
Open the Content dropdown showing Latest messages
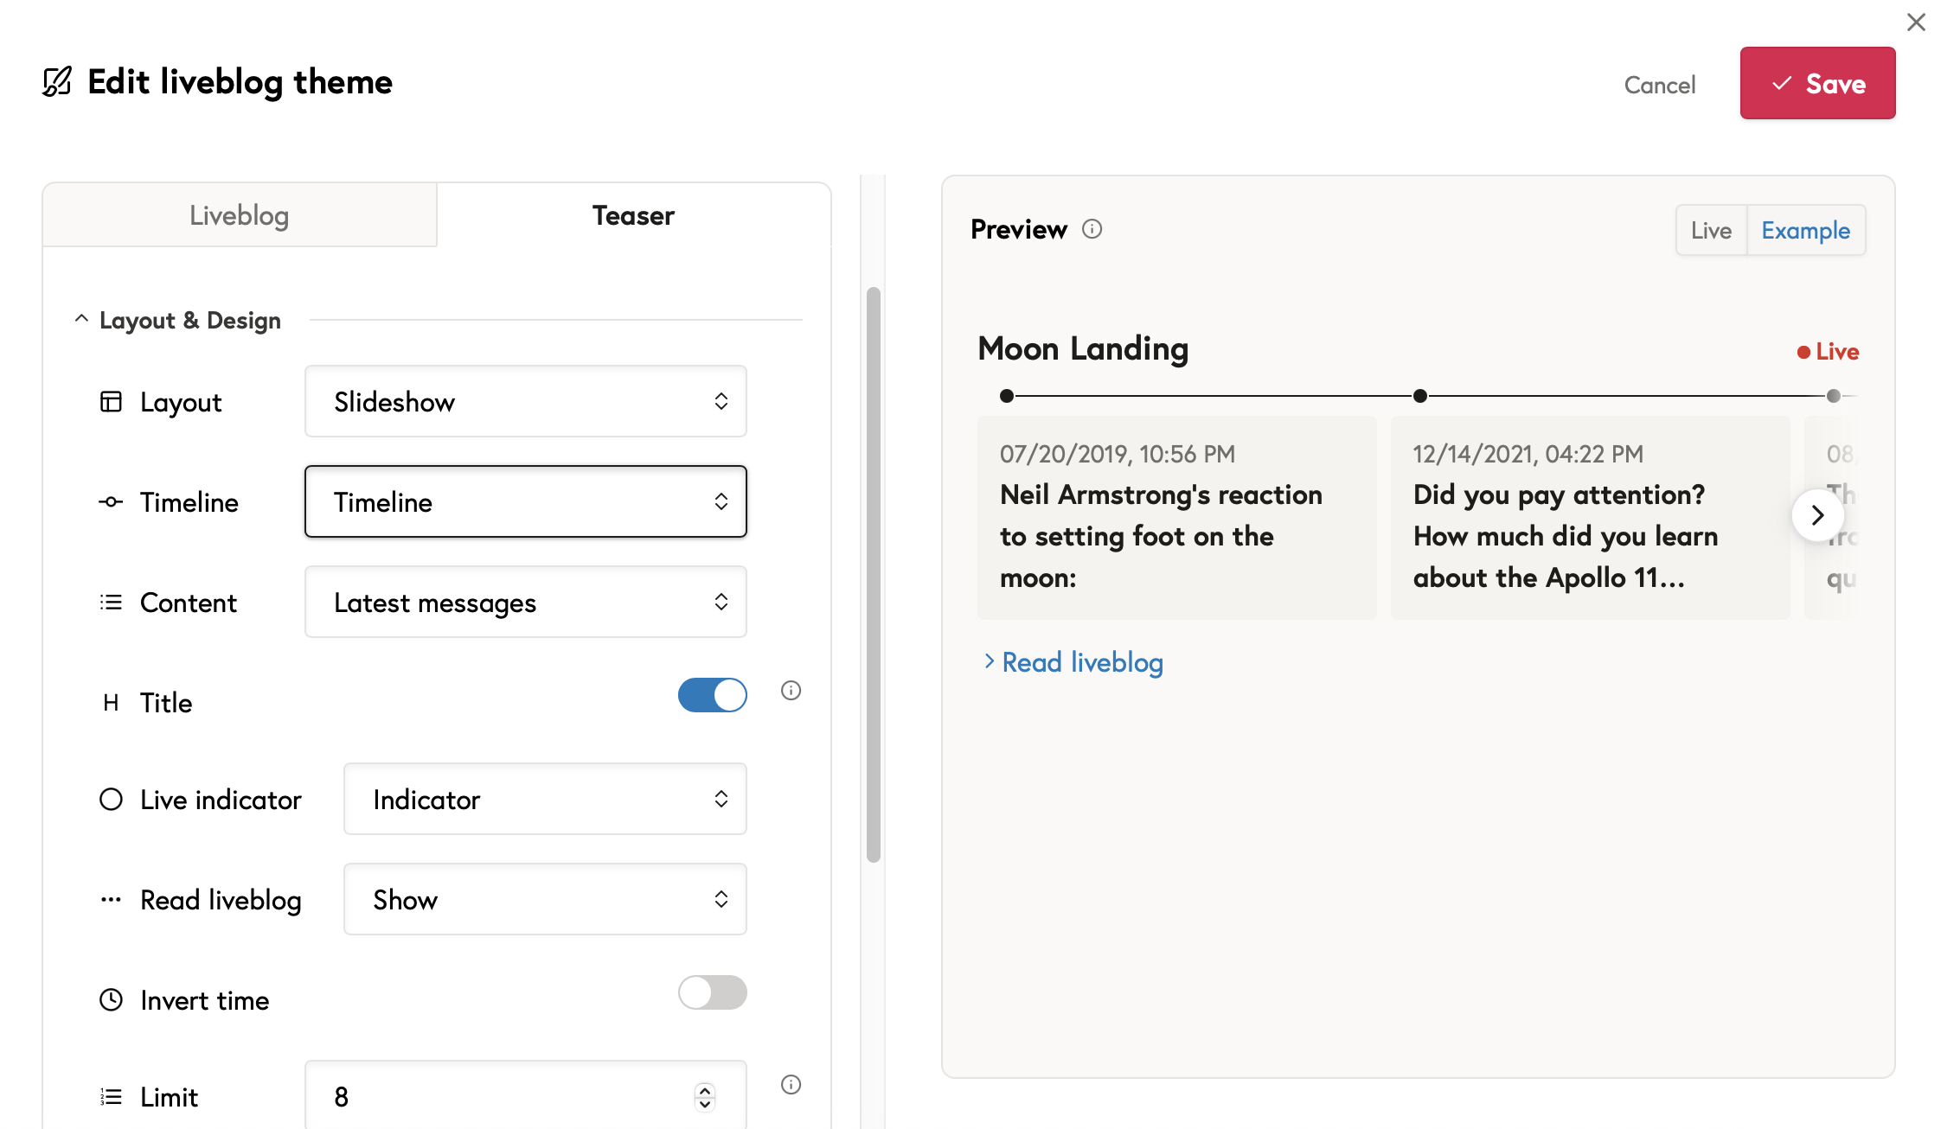point(525,603)
